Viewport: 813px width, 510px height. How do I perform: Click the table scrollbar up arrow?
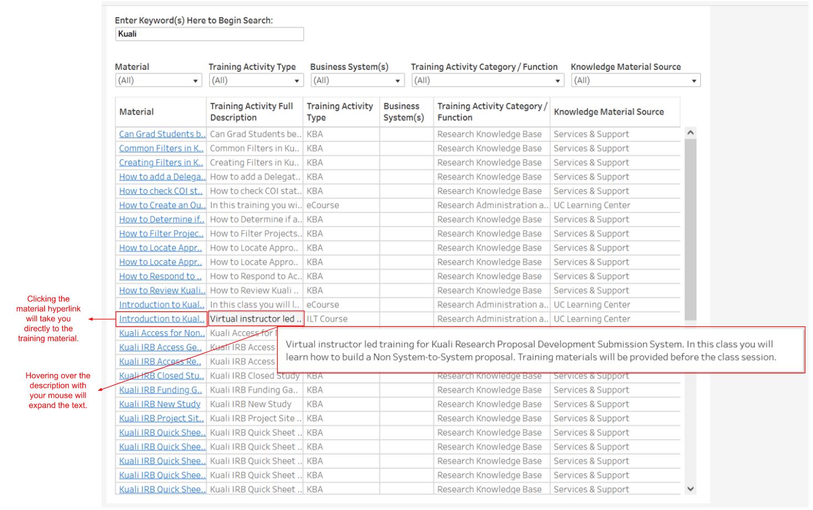pyautogui.click(x=690, y=133)
